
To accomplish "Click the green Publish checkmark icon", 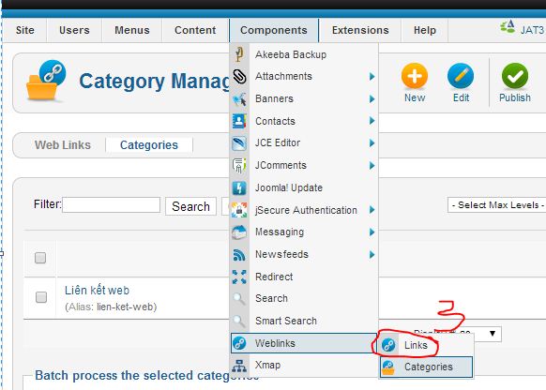I will click(x=515, y=76).
